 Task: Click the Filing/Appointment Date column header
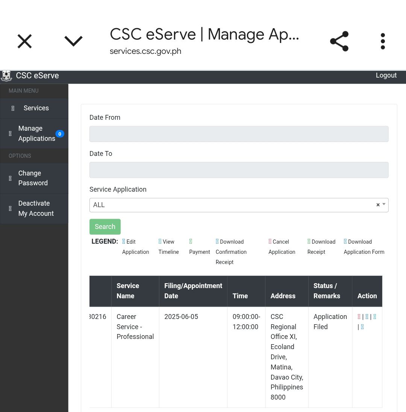(x=193, y=291)
